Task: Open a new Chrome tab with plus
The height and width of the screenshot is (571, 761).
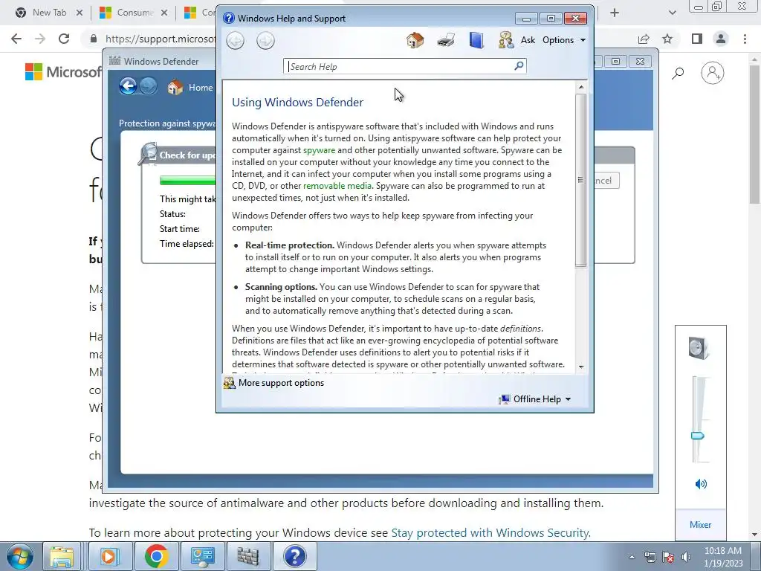Action: (x=615, y=13)
